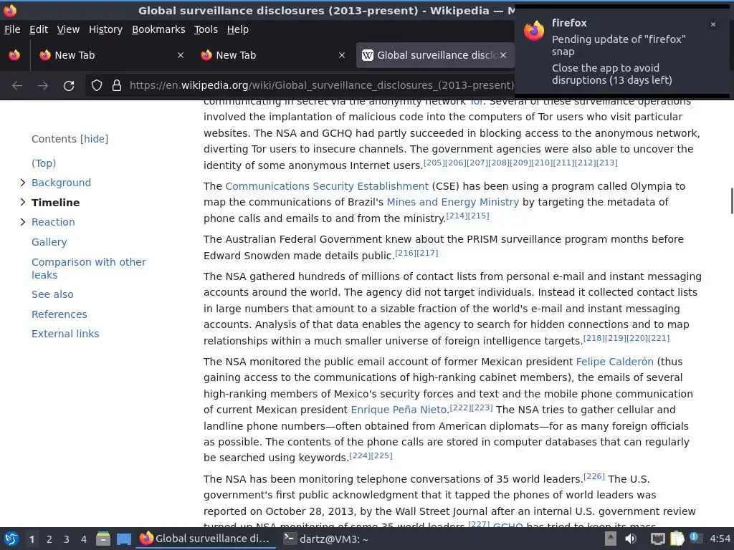Open the tracking protection shield
734x550 pixels.
click(97, 86)
